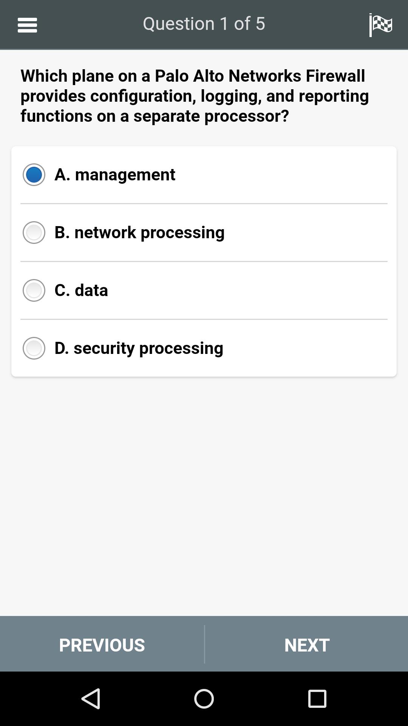
Task: Tap the "A. management" answer text
Action: (x=115, y=175)
